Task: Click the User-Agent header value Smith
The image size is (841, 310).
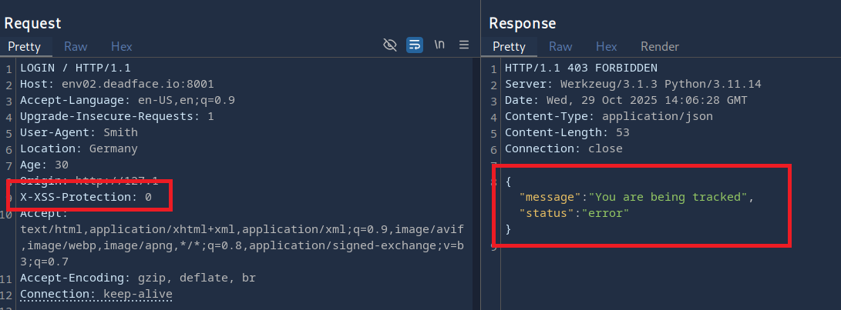Action: click(x=120, y=132)
